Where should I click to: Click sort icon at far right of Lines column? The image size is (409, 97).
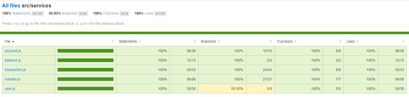(x=403, y=41)
